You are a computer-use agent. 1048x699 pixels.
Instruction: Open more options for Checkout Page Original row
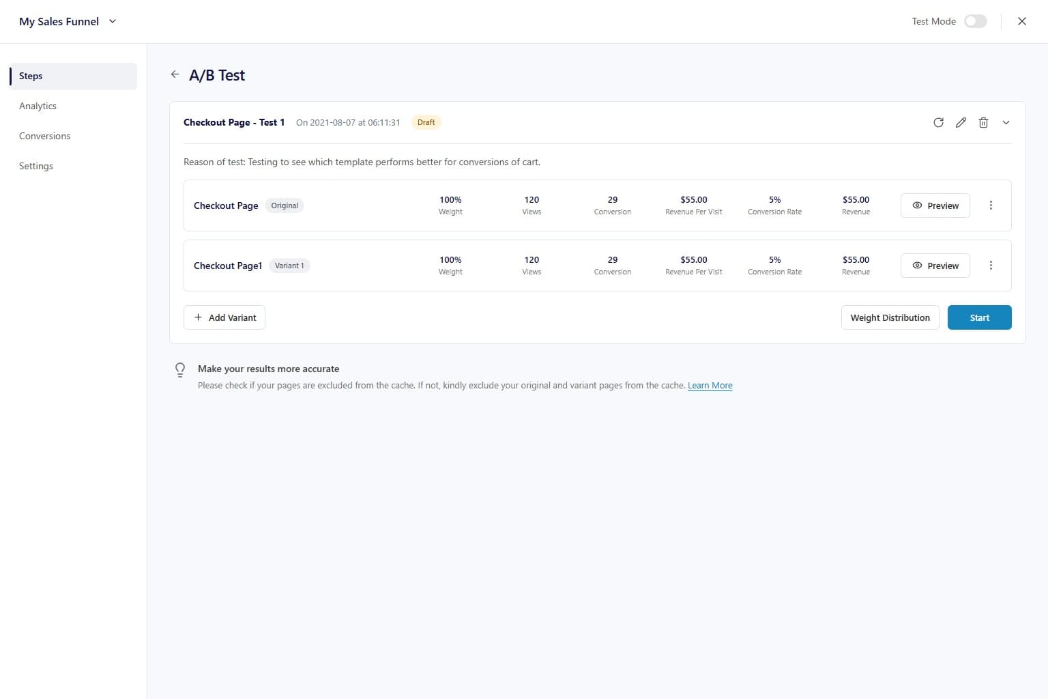[x=991, y=205]
